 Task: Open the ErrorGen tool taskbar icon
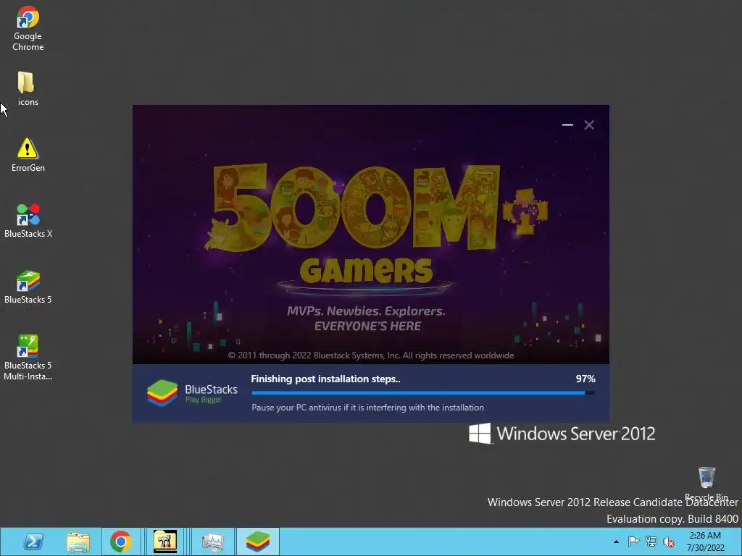165,542
